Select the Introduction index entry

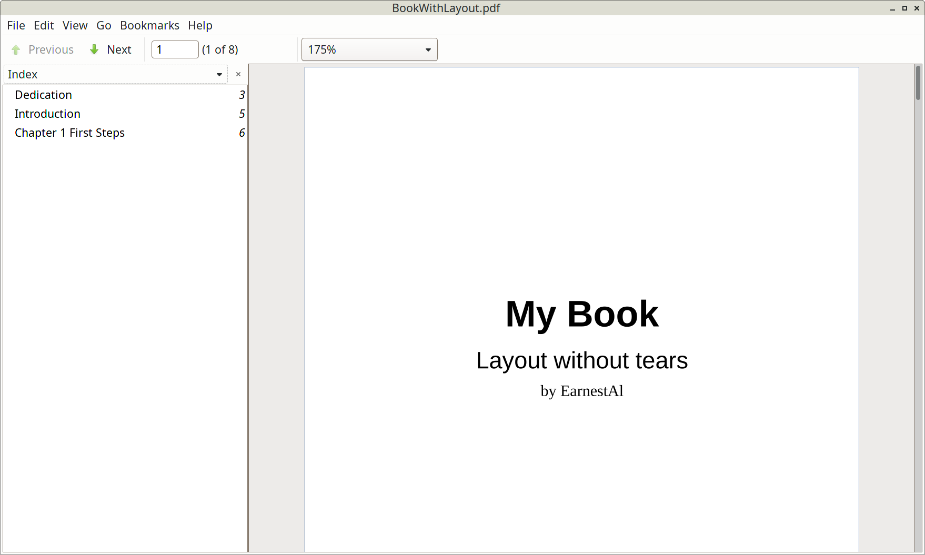pyautogui.click(x=125, y=114)
